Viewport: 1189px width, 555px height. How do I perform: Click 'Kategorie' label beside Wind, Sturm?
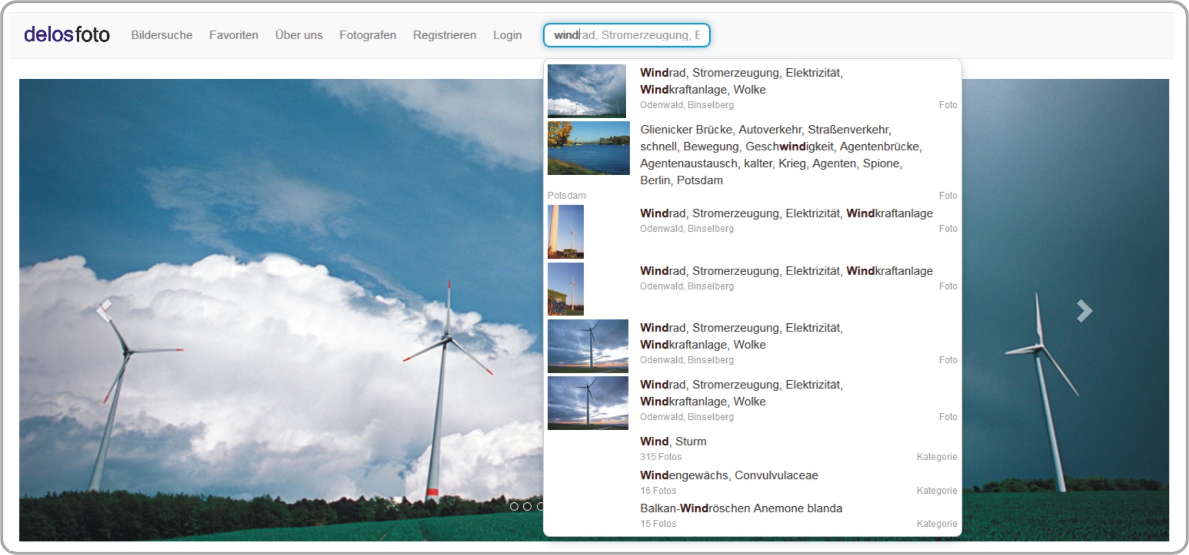point(936,457)
